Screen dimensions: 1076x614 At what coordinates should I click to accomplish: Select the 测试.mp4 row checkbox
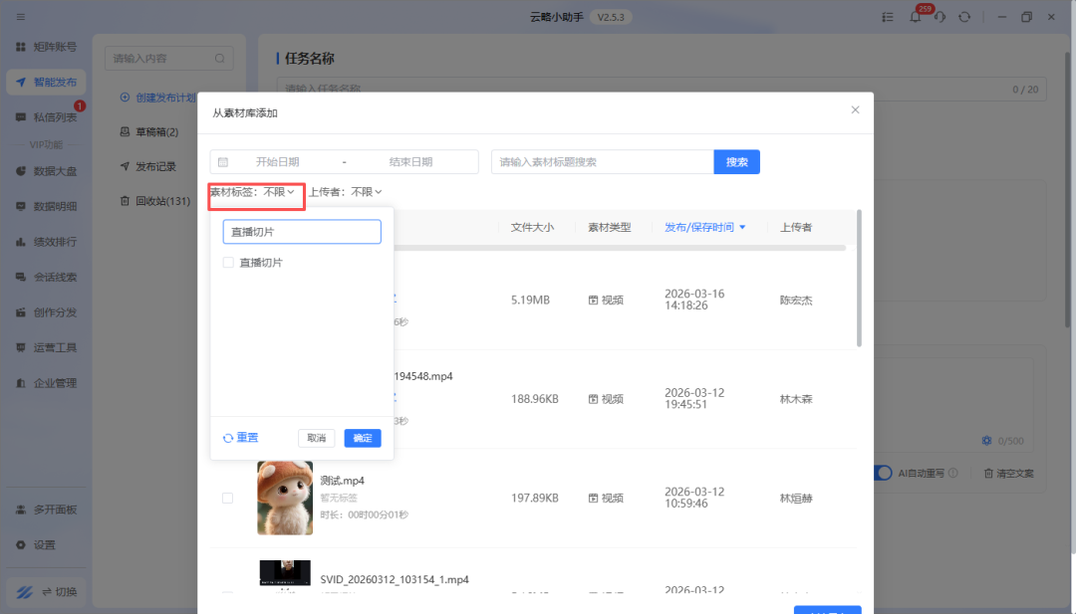point(227,498)
